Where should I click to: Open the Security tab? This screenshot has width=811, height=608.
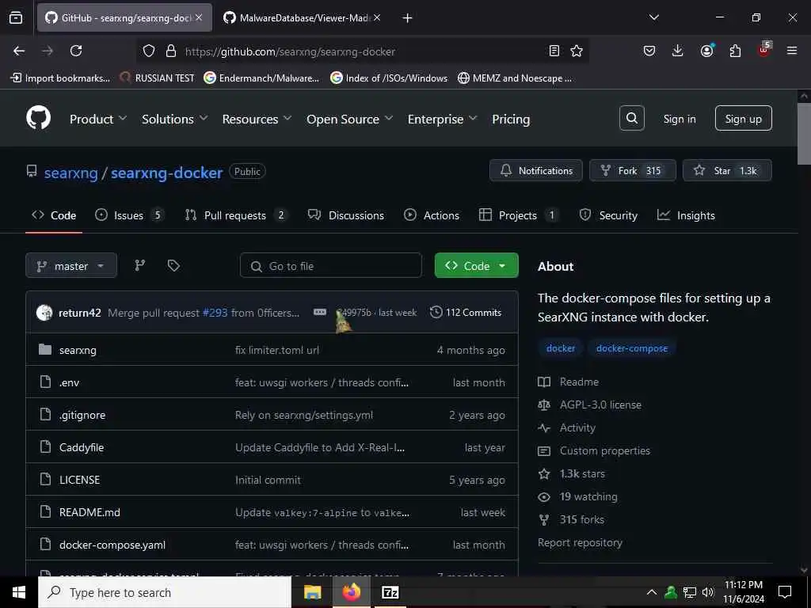pyautogui.click(x=608, y=215)
